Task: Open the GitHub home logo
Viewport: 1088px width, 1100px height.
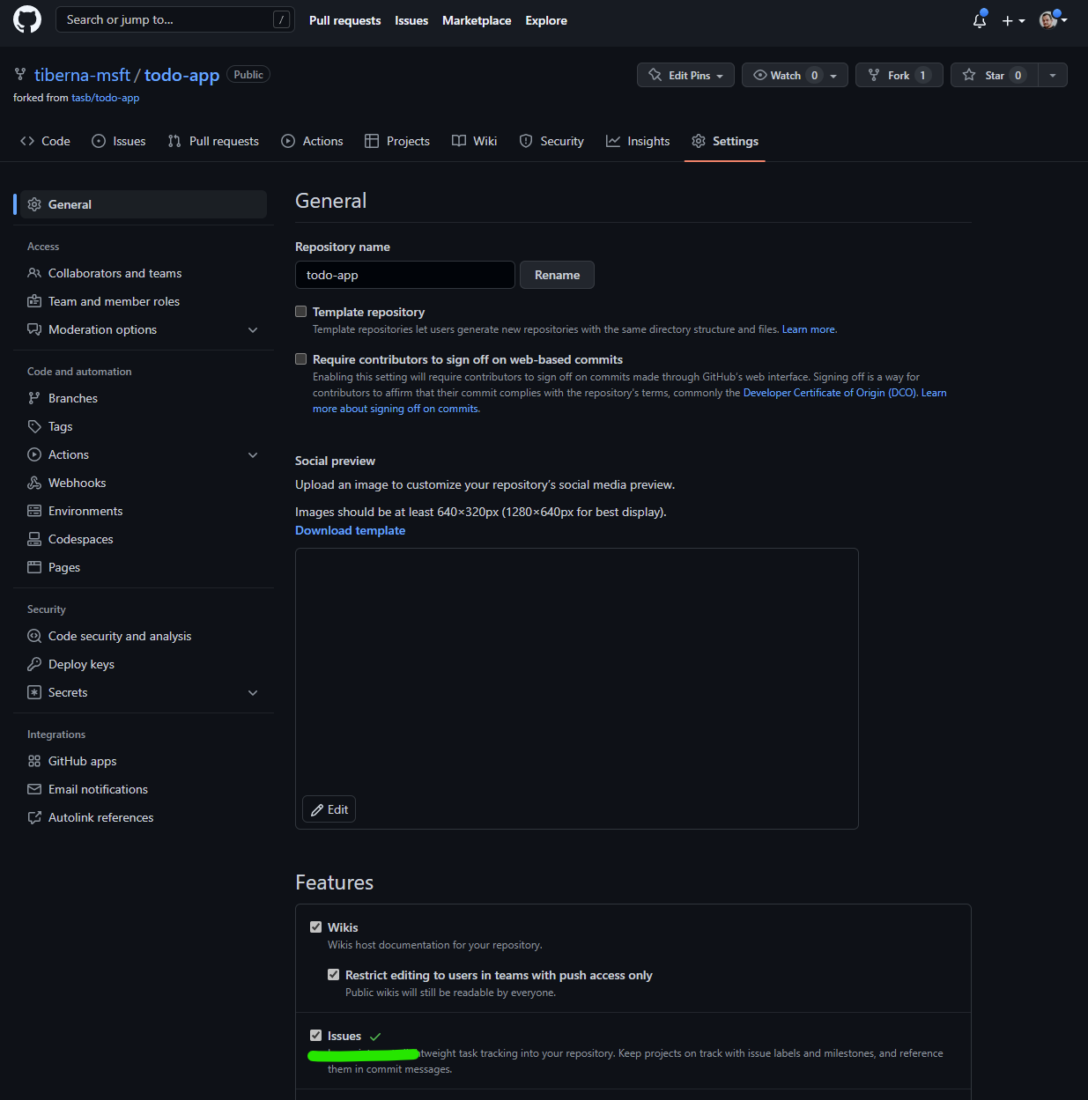Action: 26,21
